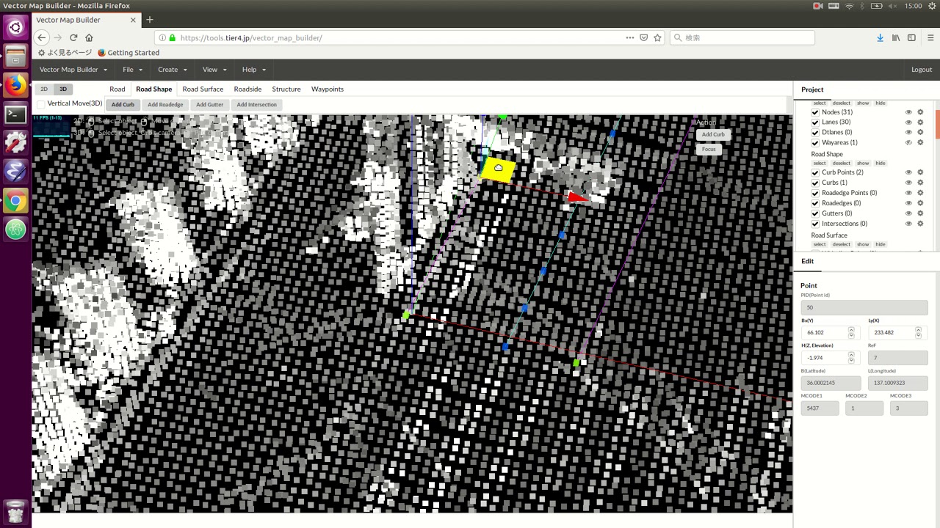The height and width of the screenshot is (528, 940).
Task: Uncheck the Nodes (31) checkbox
Action: click(x=815, y=112)
